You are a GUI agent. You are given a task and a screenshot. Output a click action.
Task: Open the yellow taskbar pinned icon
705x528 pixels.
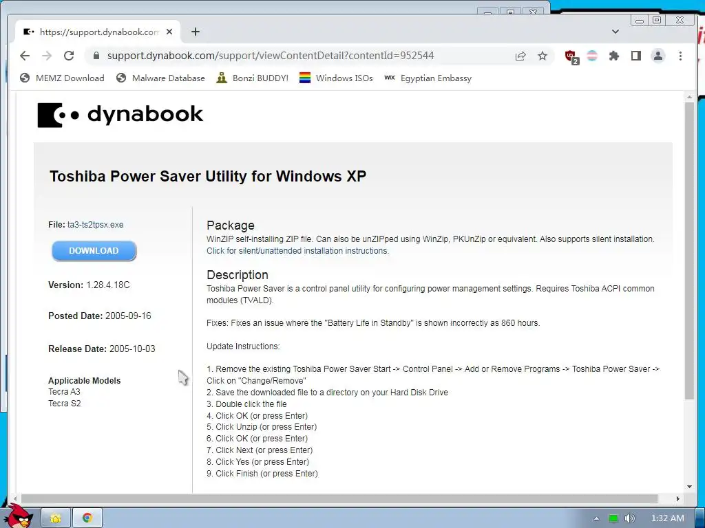56,518
